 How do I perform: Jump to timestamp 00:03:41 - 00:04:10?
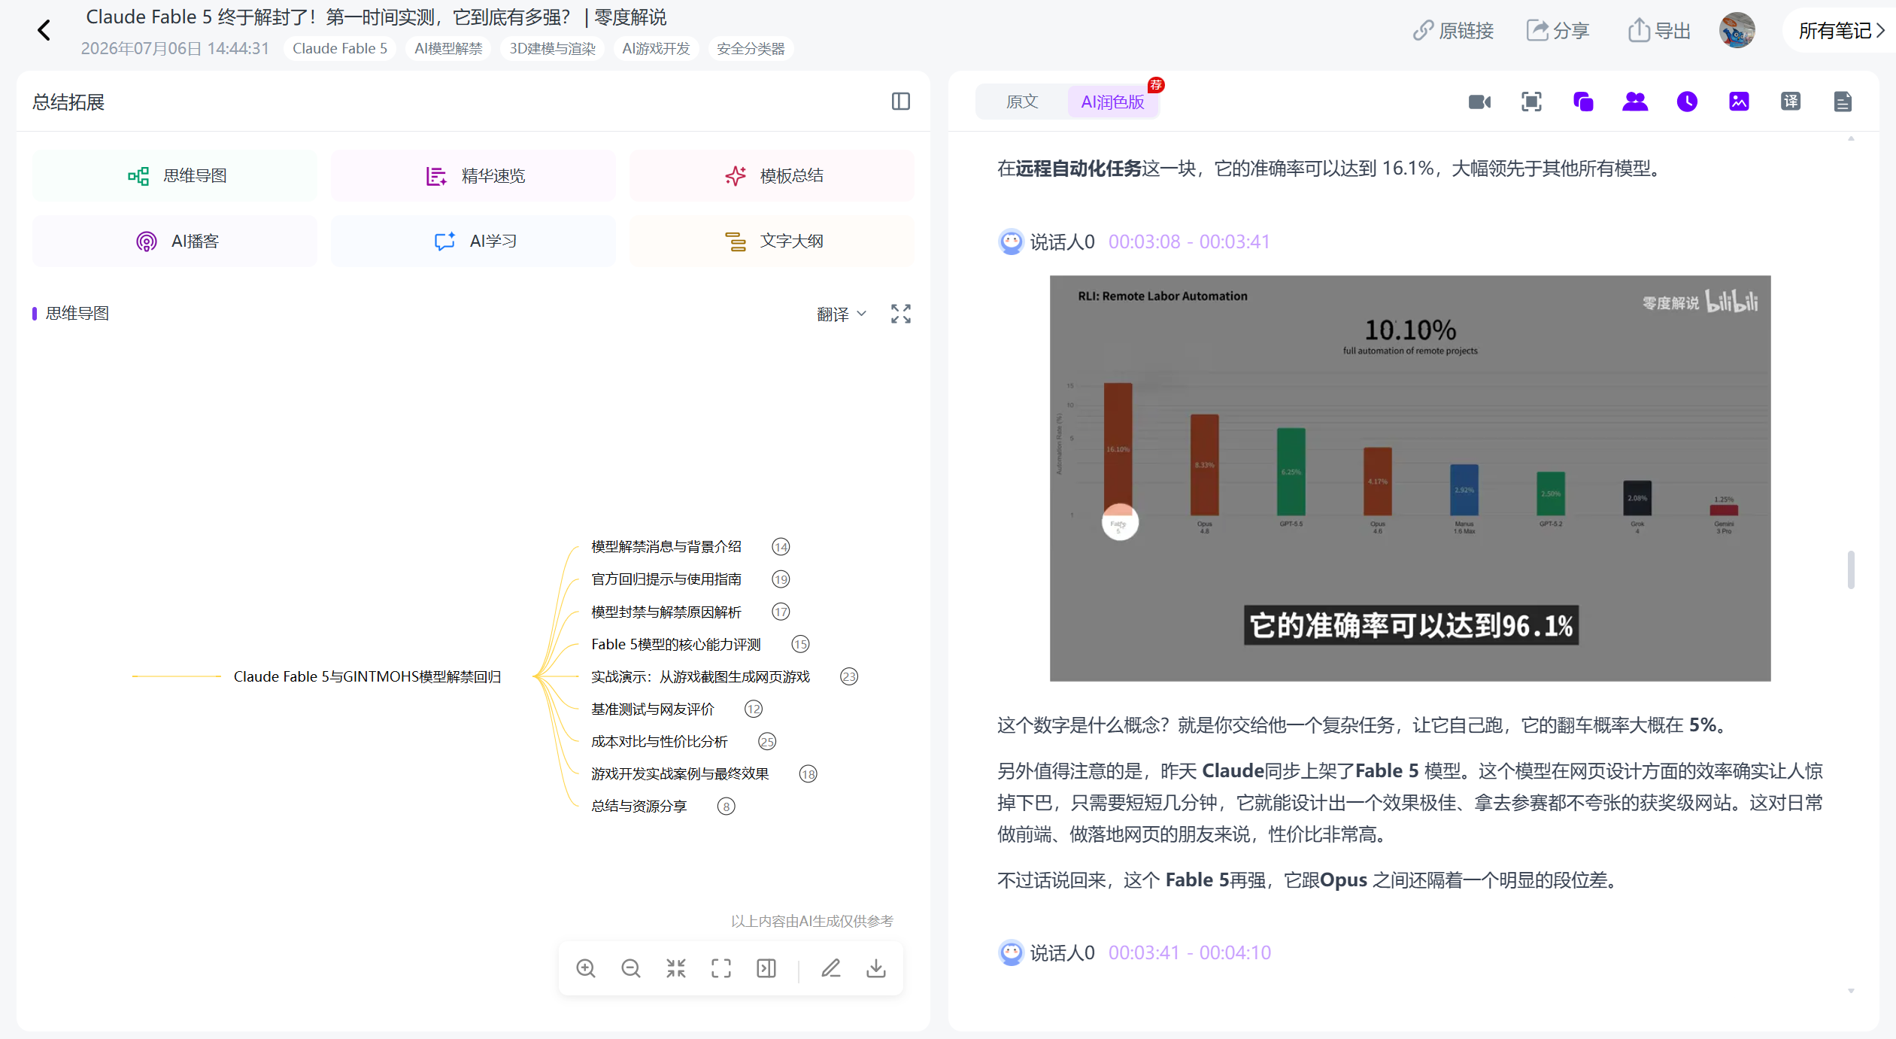(x=1190, y=952)
